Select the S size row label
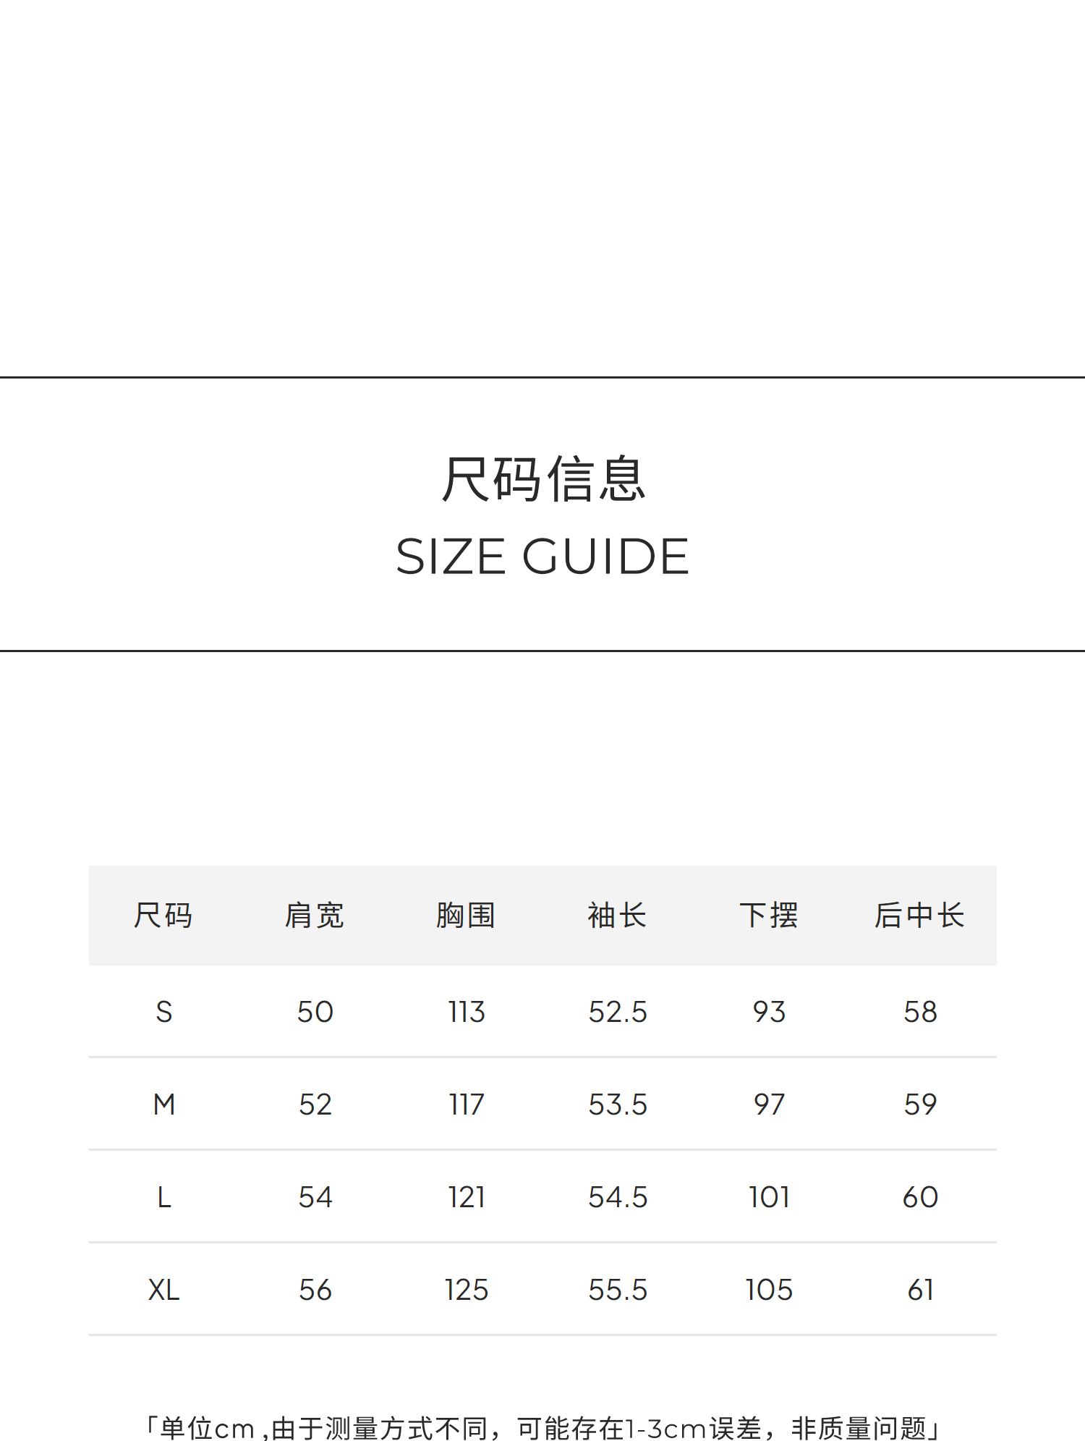This screenshot has width=1085, height=1441. 164,1012
